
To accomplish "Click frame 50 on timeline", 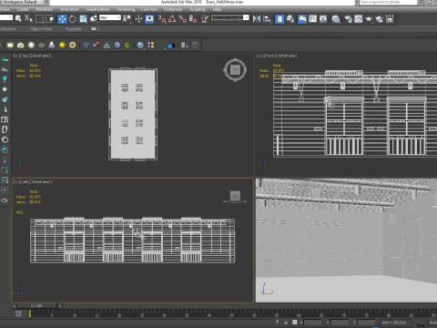I will (254, 315).
